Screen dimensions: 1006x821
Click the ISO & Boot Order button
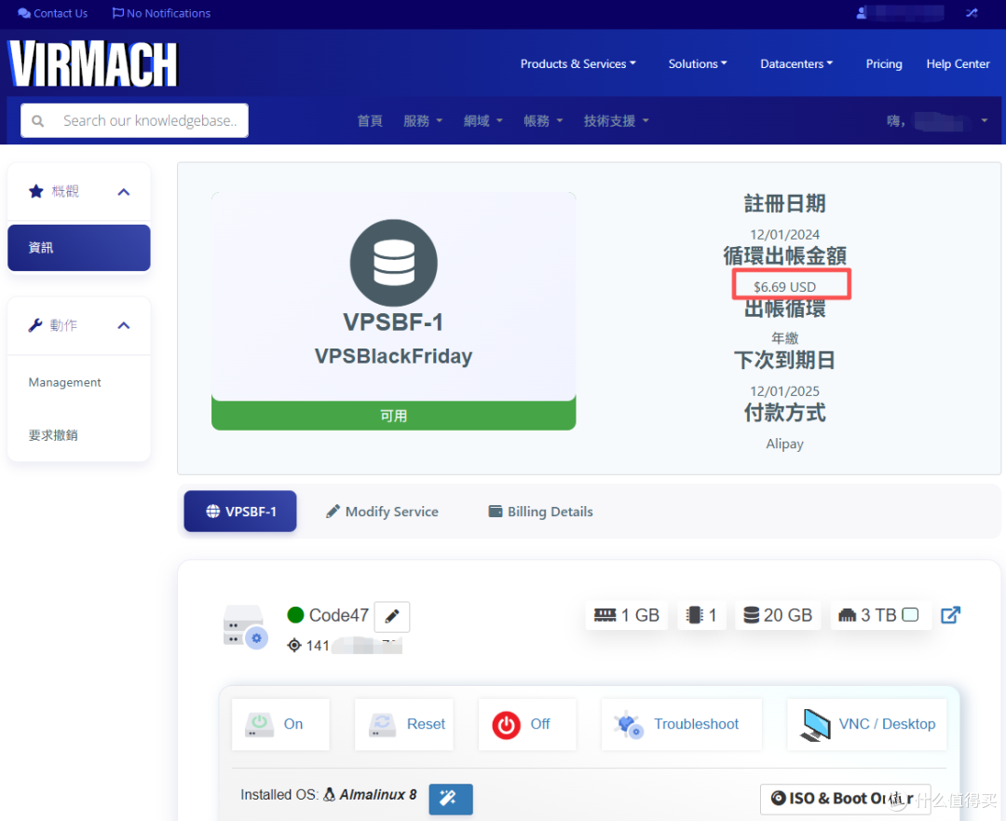point(845,799)
